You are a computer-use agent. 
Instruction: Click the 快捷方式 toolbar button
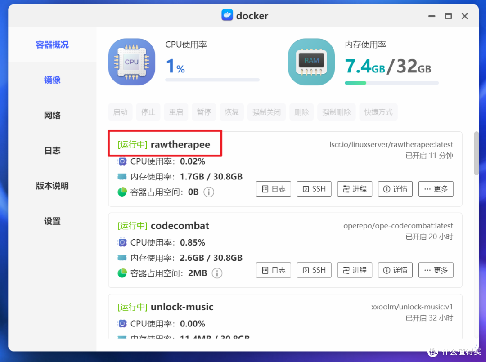(x=378, y=112)
